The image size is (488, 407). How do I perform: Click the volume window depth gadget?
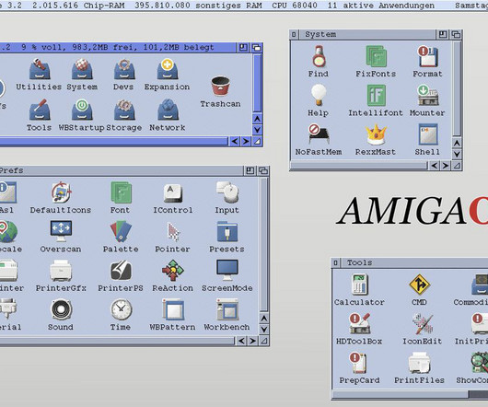click(257, 47)
